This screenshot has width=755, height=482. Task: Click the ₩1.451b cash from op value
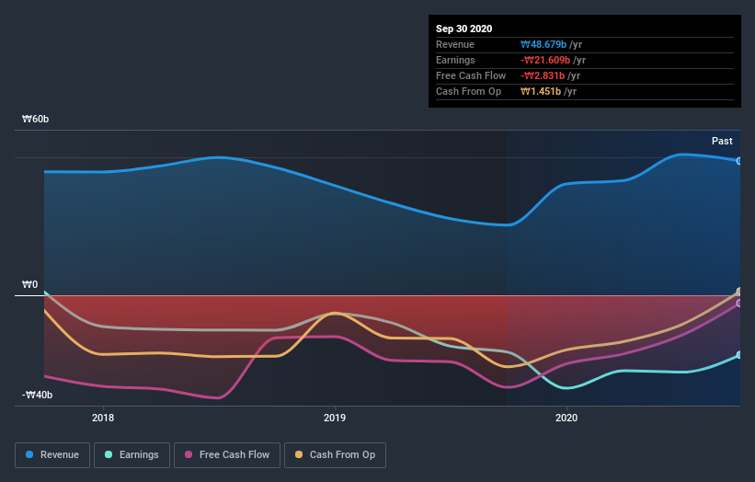click(x=541, y=91)
